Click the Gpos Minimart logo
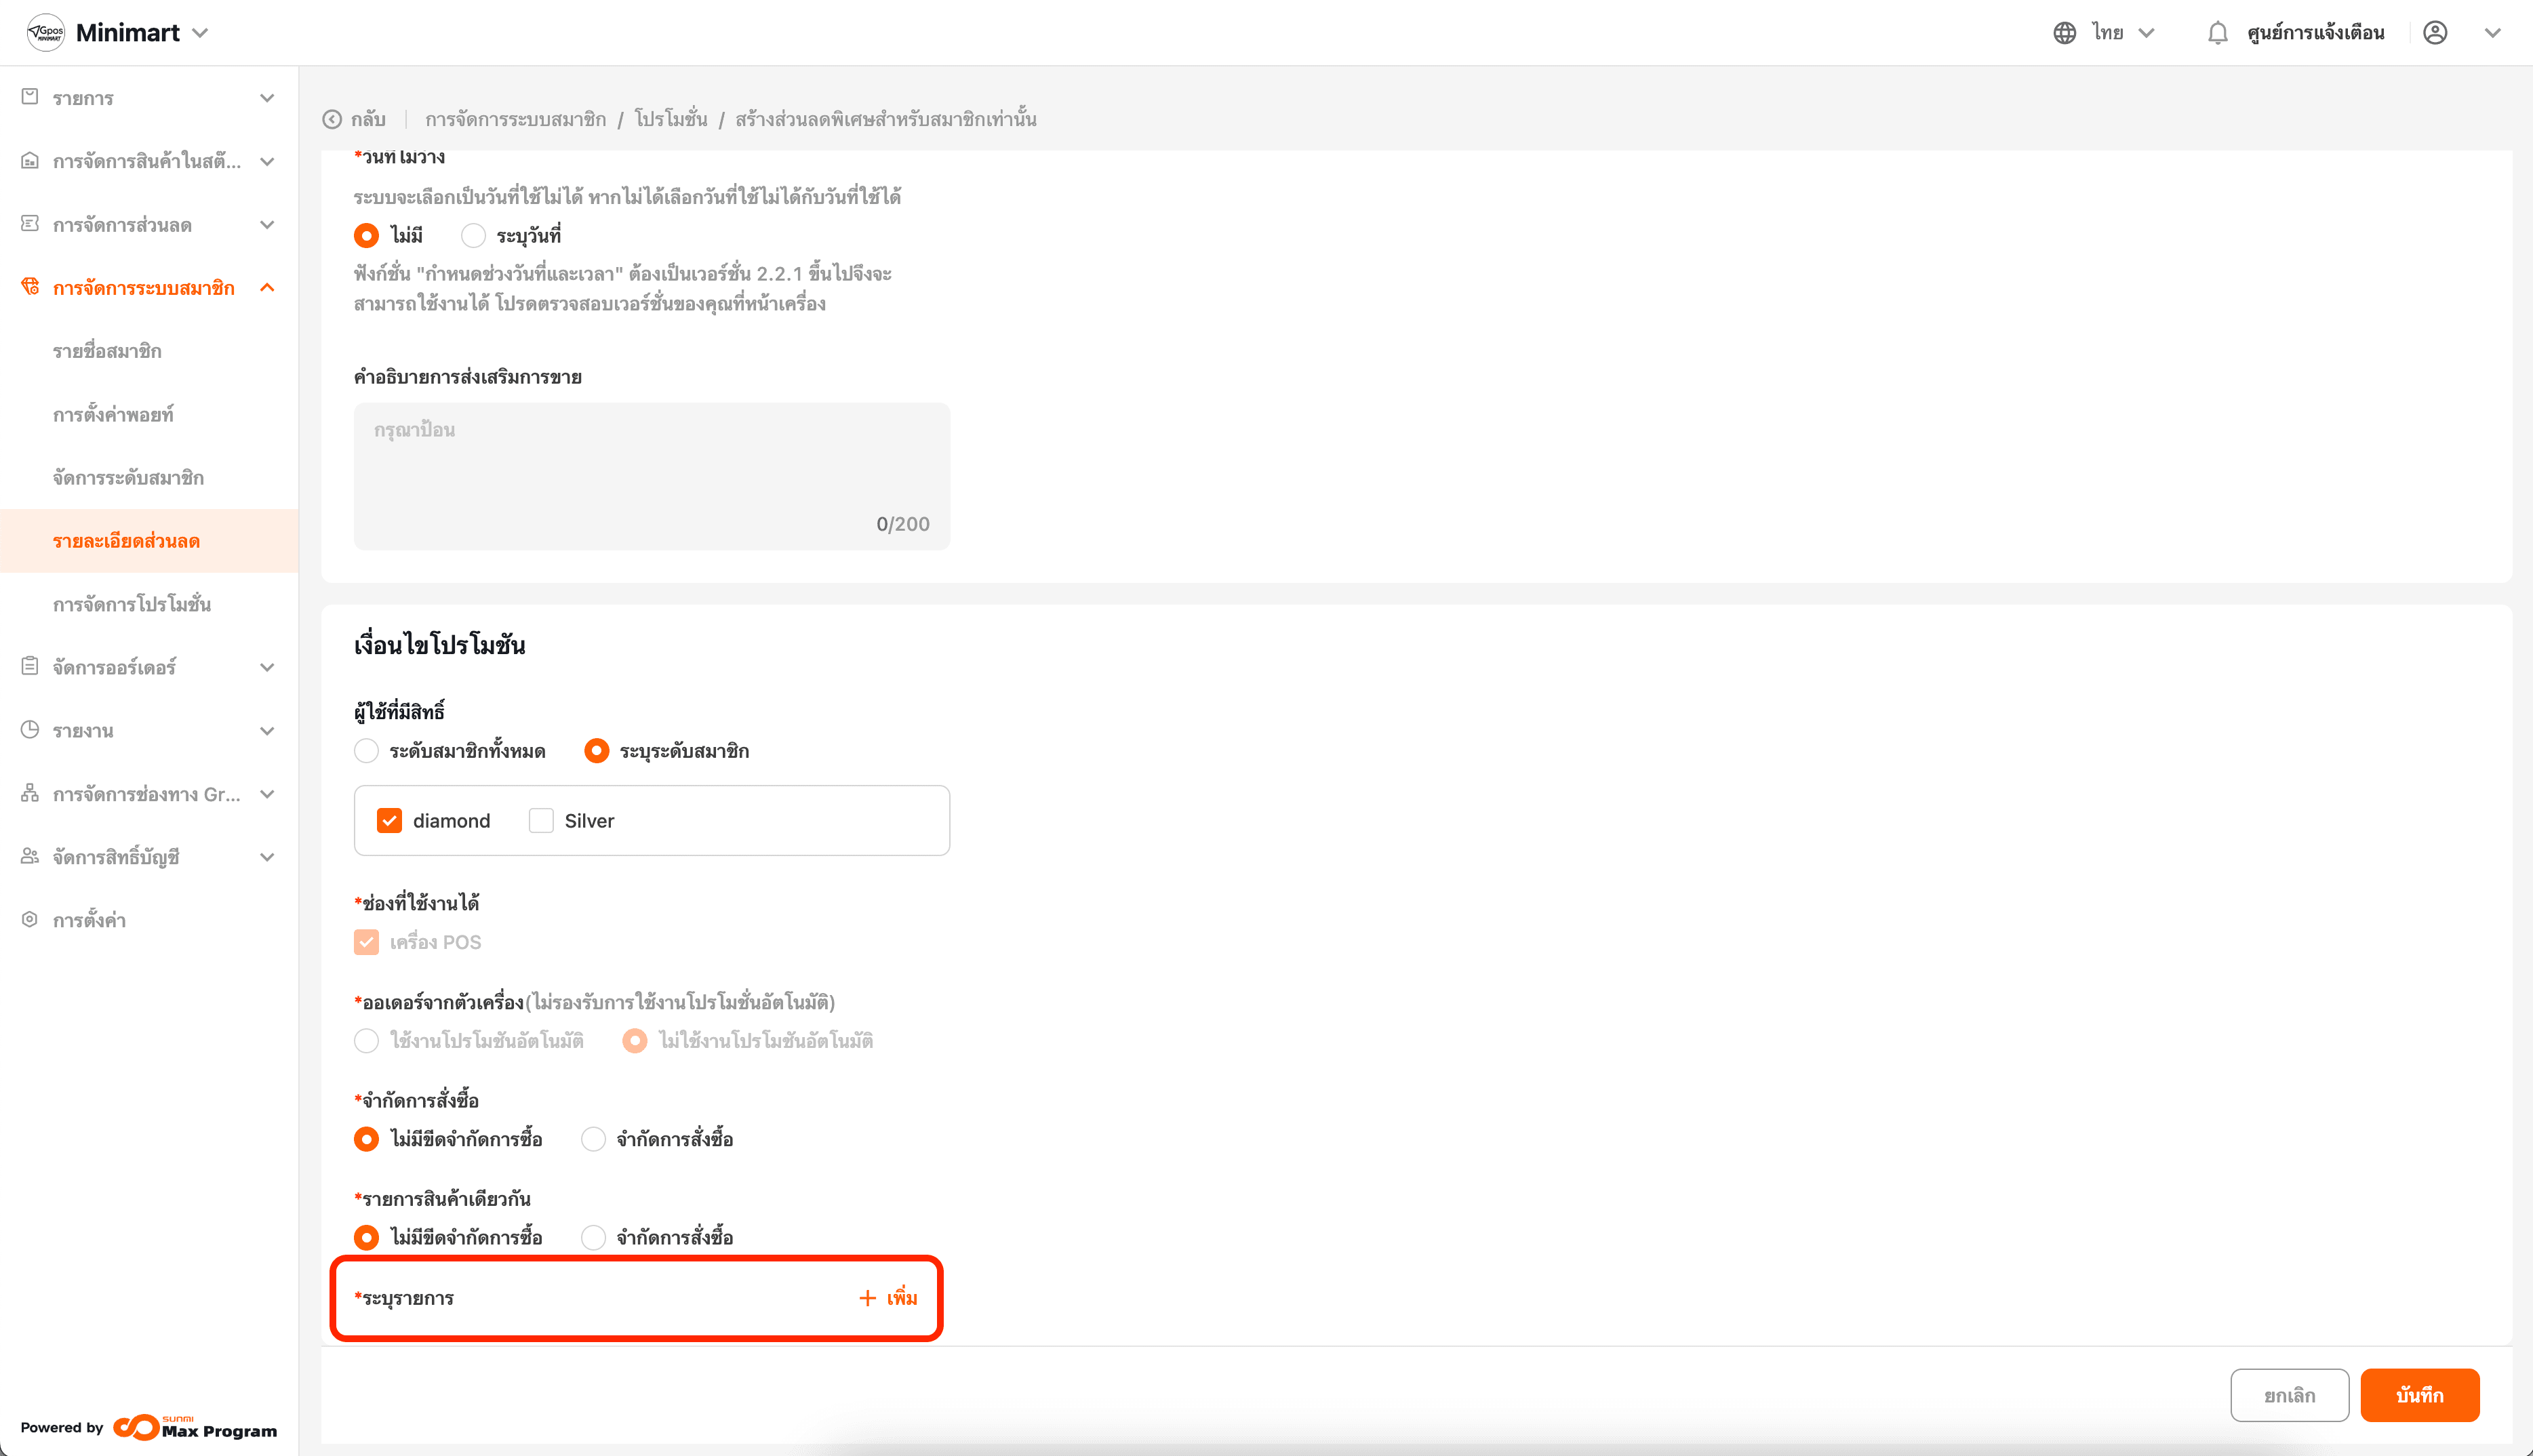This screenshot has height=1456, width=2533. (x=46, y=33)
